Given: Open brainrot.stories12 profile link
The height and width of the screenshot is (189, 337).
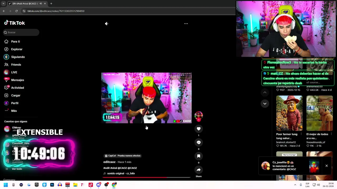Looking at the screenshot, I should (286, 142).
